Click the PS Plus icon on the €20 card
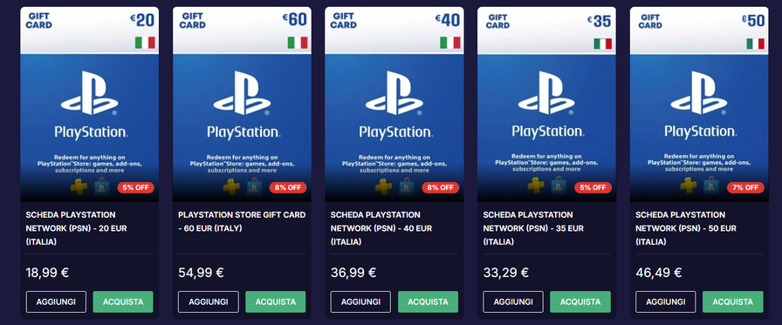 coord(79,186)
